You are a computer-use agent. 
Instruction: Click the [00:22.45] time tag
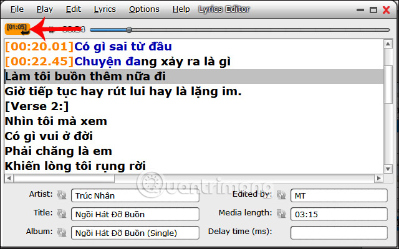point(39,62)
